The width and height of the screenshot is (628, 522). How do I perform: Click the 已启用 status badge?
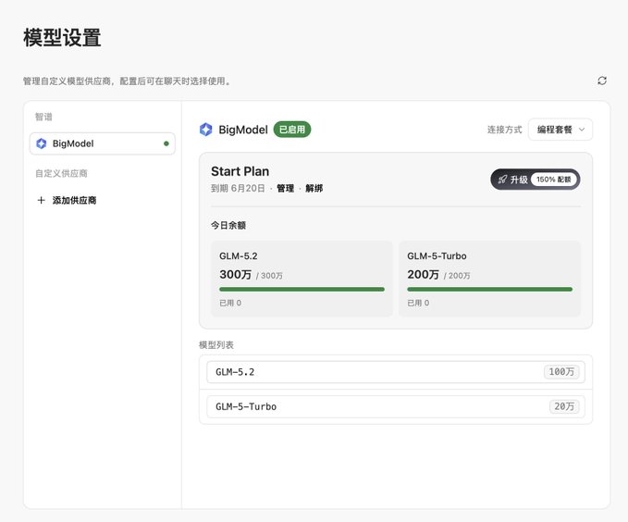click(x=292, y=130)
